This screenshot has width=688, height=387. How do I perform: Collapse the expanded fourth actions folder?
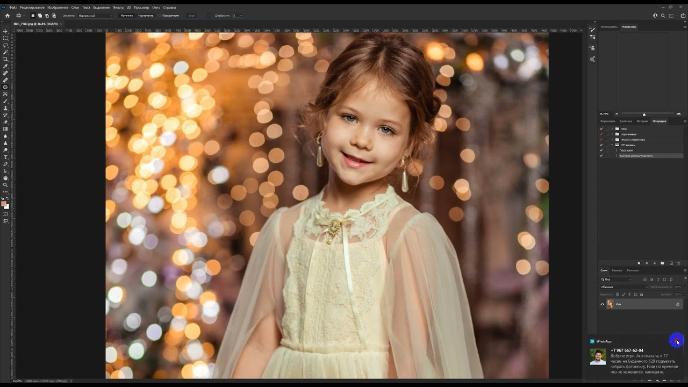point(612,145)
